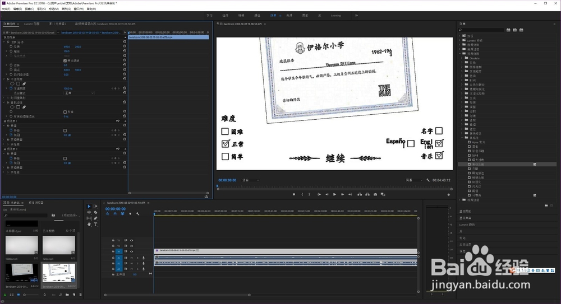561x304 pixels.
Task: Open the Window (W) menu
Action: tap(79, 8)
